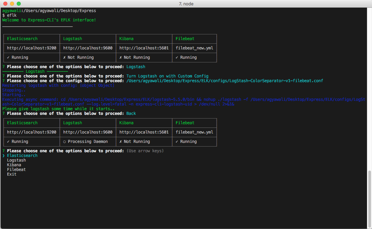Click the agyawali prompt path line
372x229 pixels.
[x=49, y=11]
